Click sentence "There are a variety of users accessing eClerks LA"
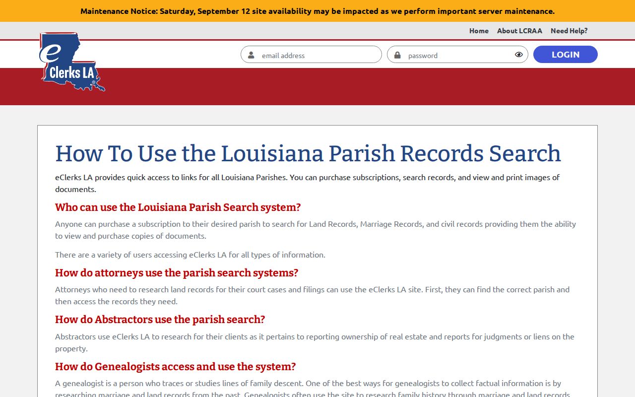The width and height of the screenshot is (635, 397). pyautogui.click(x=190, y=255)
